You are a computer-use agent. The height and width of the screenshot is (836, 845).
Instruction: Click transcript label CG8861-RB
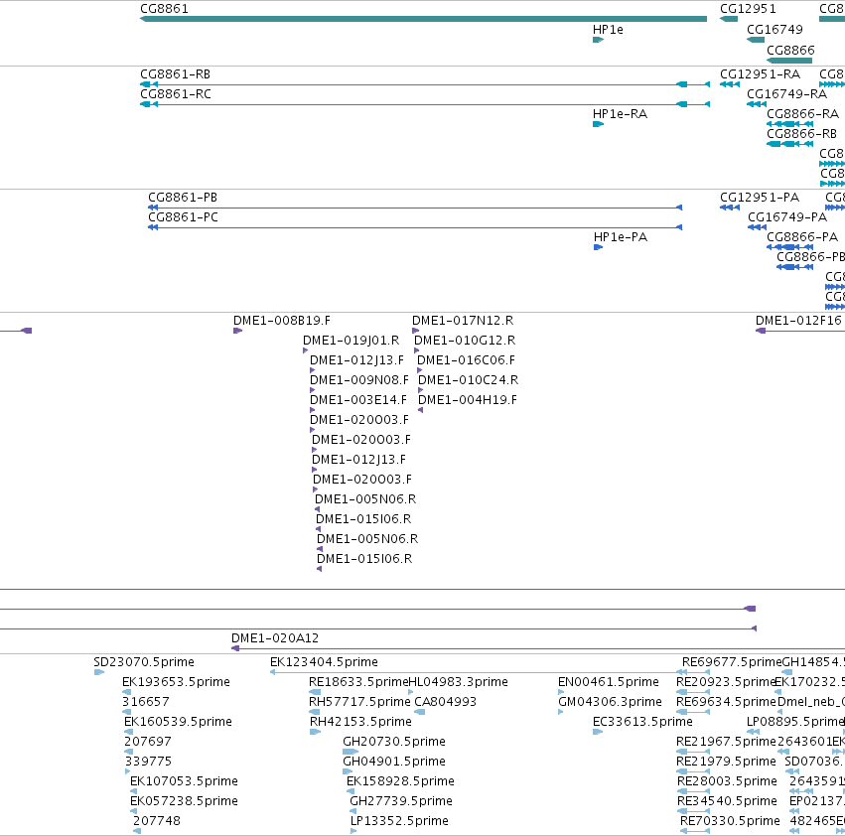click(x=175, y=73)
